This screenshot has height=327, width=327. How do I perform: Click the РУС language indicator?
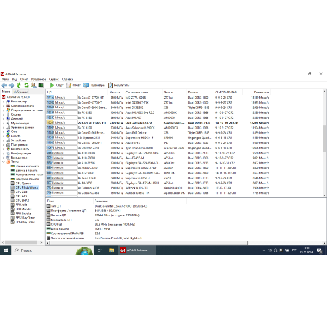tap(294, 250)
